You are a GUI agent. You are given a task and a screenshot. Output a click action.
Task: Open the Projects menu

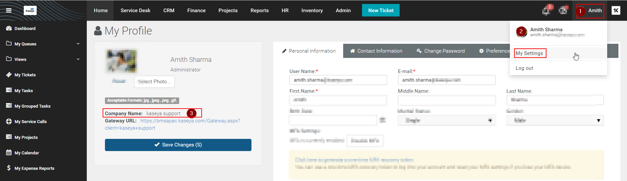tap(228, 11)
